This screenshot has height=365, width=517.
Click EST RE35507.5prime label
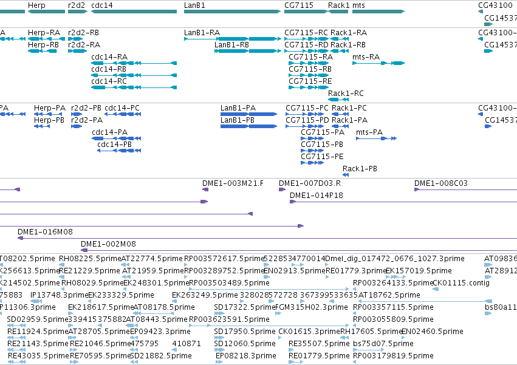click(319, 344)
